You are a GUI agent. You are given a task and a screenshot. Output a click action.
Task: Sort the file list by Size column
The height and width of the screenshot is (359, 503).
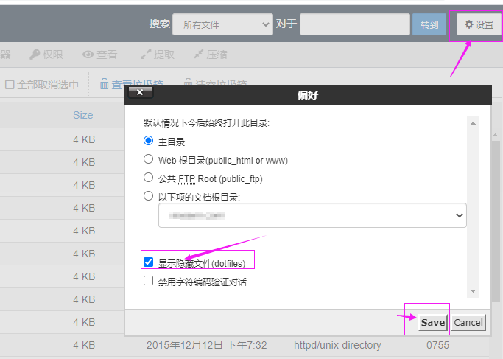point(83,115)
